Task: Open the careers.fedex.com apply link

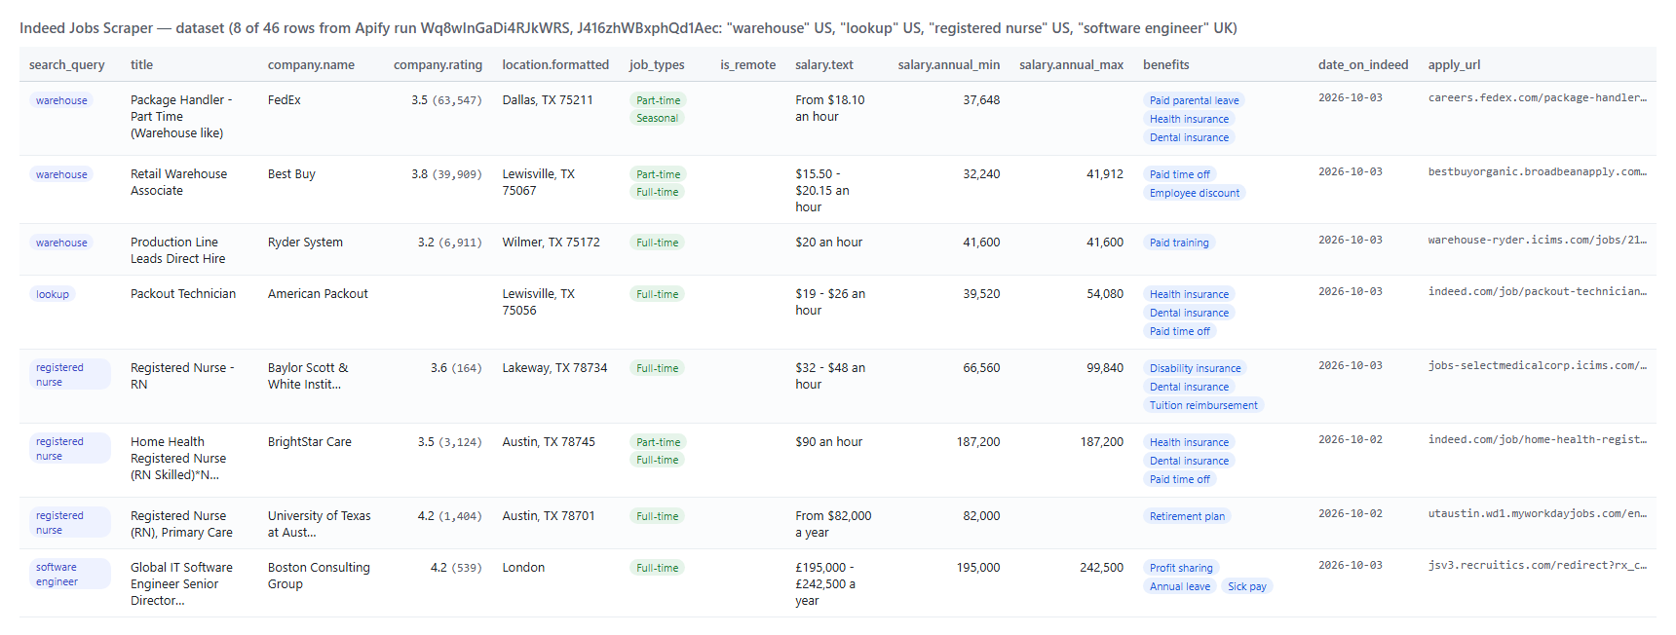Action: click(x=1538, y=98)
